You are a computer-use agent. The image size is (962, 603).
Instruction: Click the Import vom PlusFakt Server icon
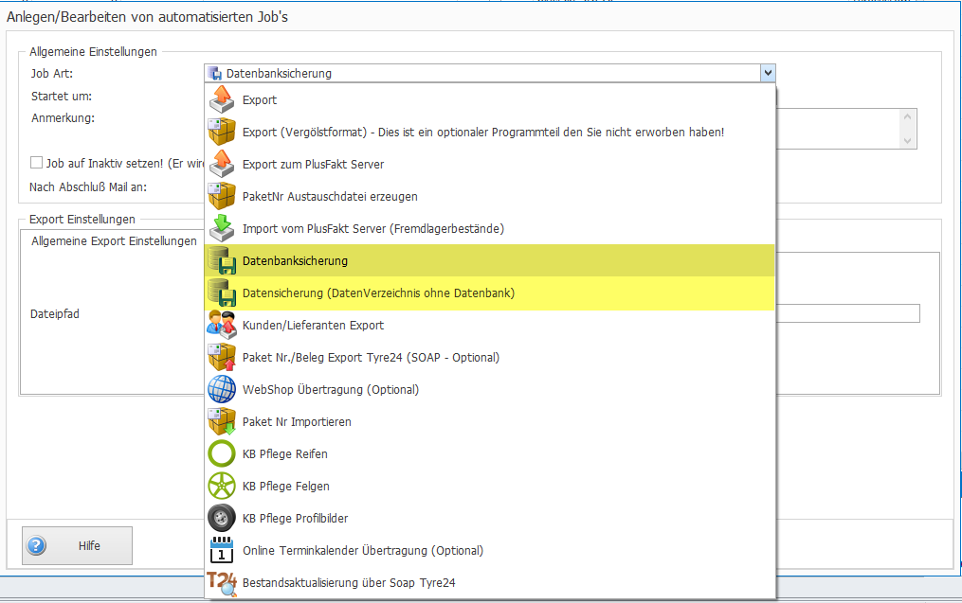(x=222, y=228)
